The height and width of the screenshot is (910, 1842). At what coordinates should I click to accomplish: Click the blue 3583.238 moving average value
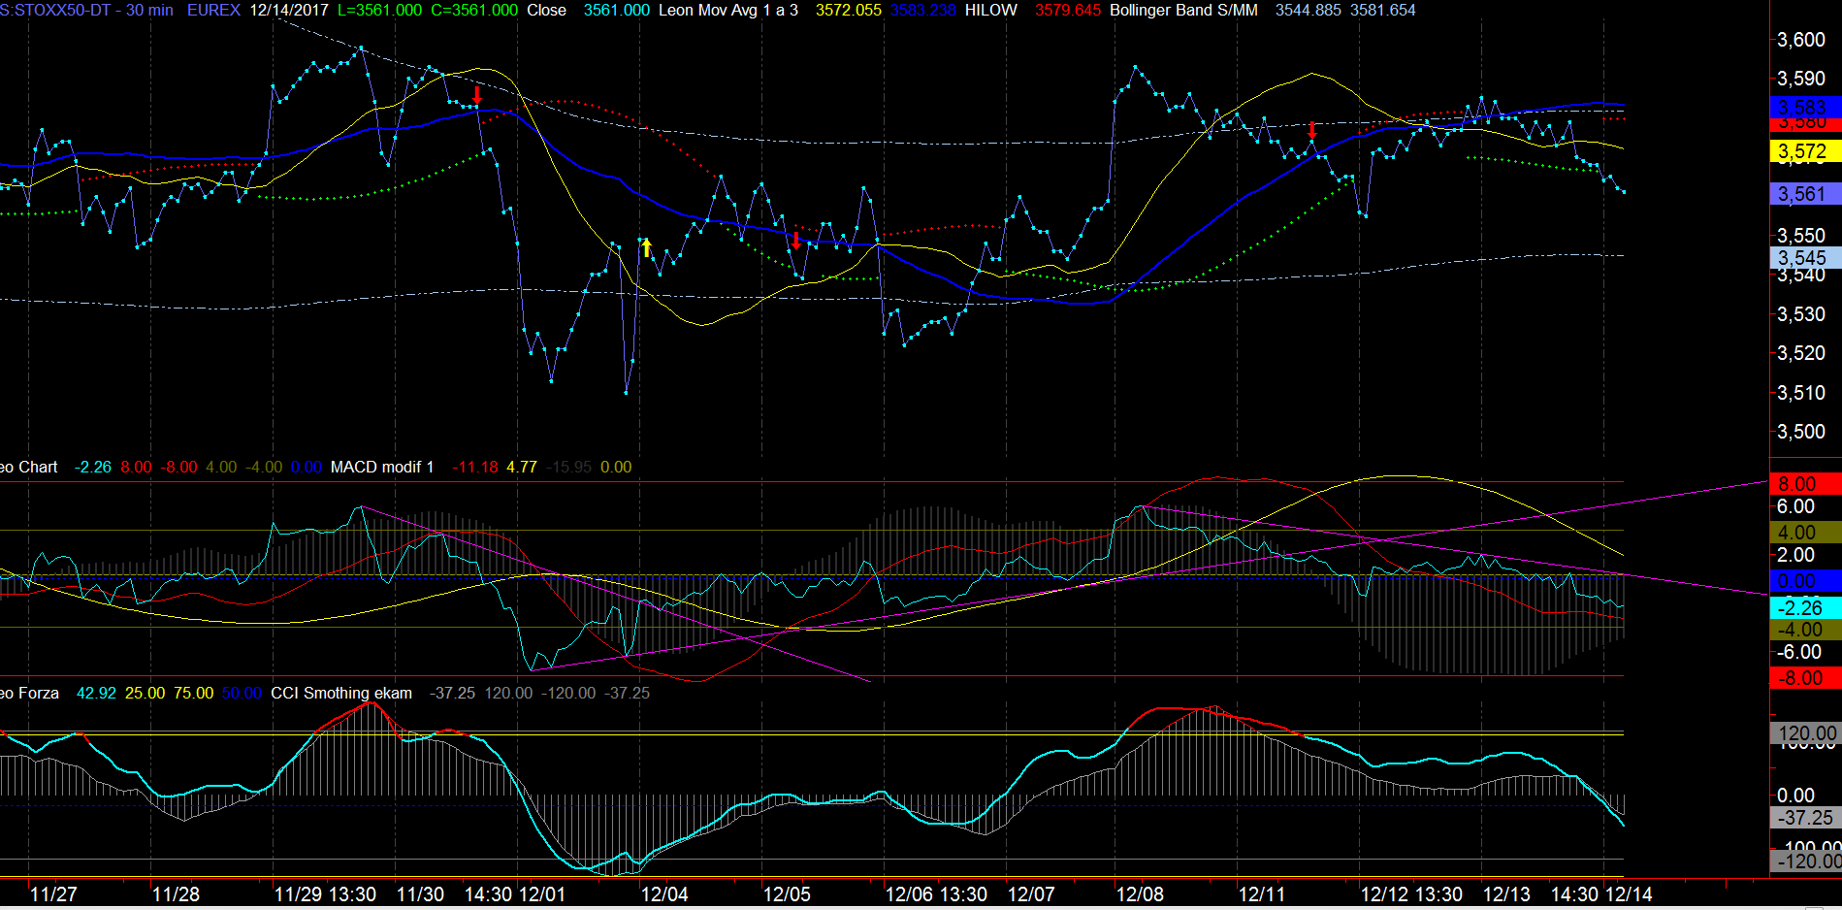923,10
